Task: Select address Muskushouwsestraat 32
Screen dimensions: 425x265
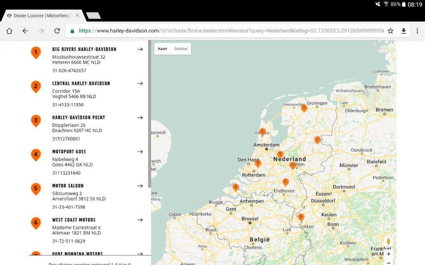Action: tap(78, 57)
